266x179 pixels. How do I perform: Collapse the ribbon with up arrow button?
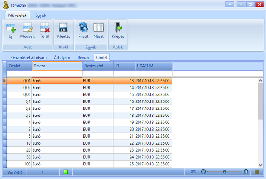pyautogui.click(x=230, y=4)
